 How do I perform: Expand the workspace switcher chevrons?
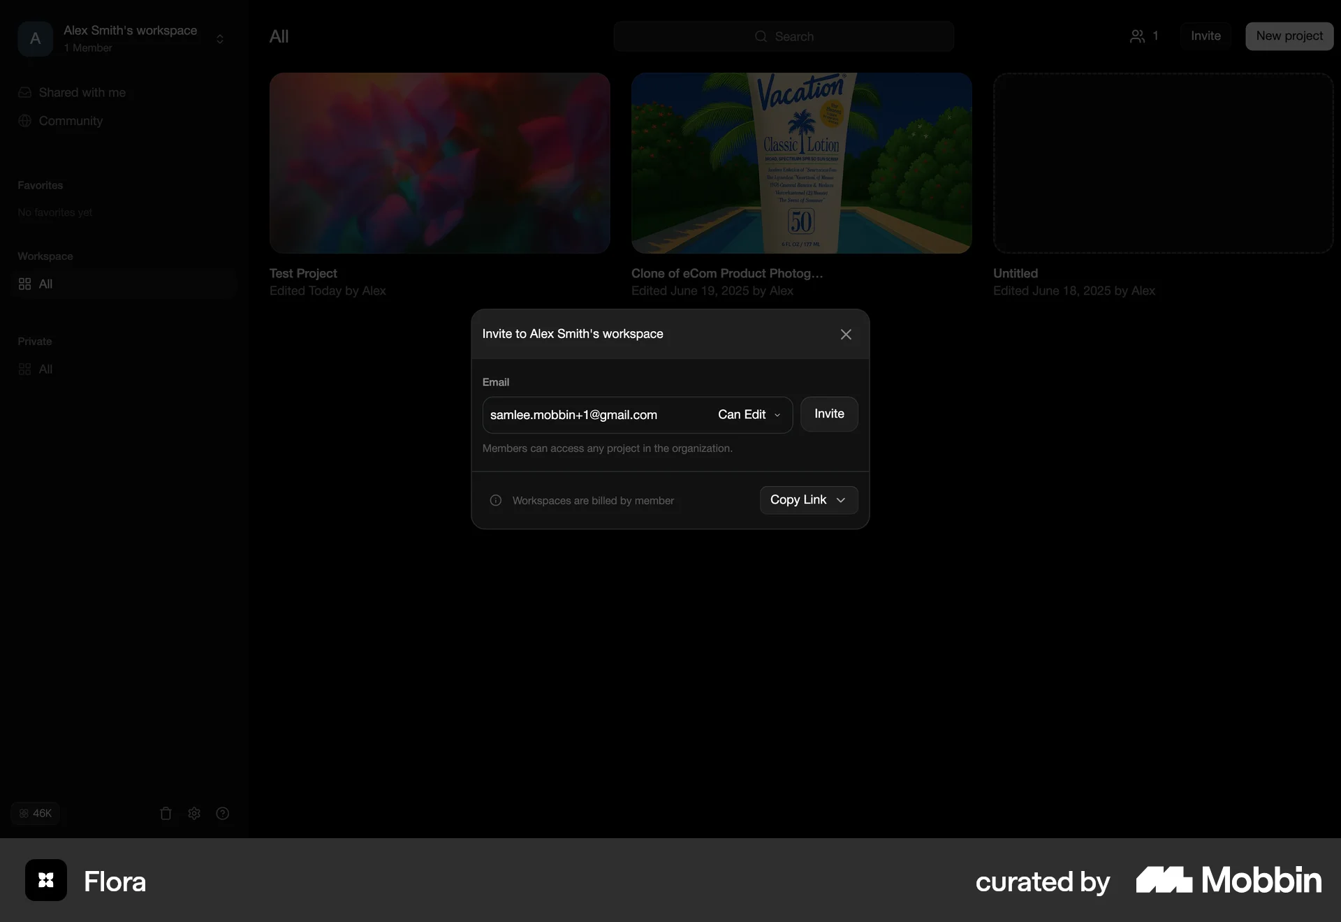(220, 38)
